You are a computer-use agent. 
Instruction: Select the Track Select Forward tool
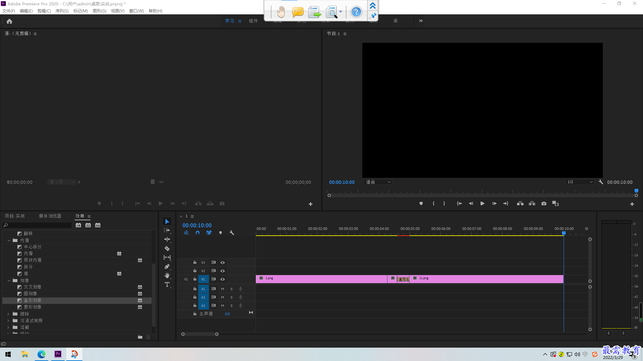[167, 231]
